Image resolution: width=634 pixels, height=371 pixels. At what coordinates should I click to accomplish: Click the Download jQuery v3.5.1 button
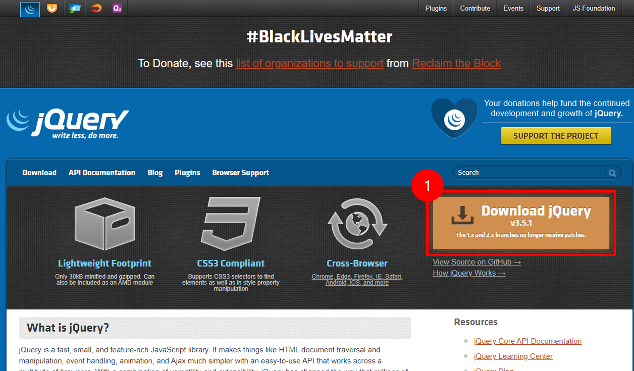click(x=521, y=223)
